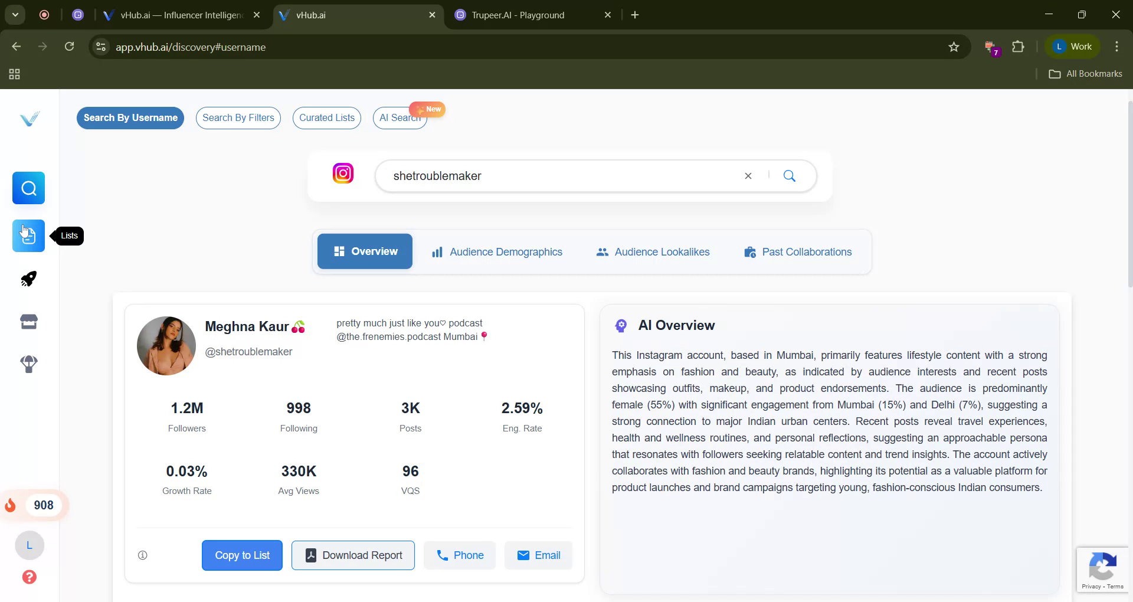
Task: Select the parachute delivery icon in sidebar
Action: (28, 364)
